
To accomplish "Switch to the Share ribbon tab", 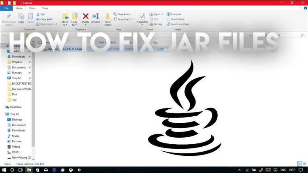I will (x=32, y=8).
